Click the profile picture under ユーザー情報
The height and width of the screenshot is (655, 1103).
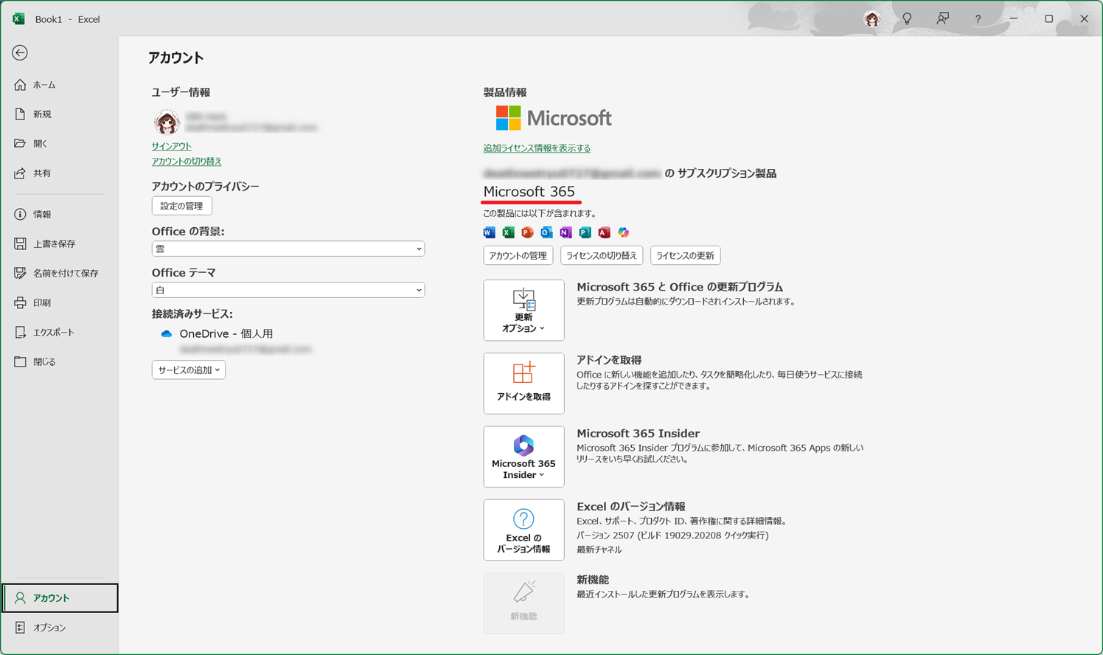[167, 122]
